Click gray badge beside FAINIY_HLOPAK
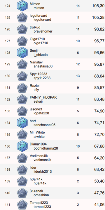The width and height of the screenshot is (105, 210). click(22, 99)
